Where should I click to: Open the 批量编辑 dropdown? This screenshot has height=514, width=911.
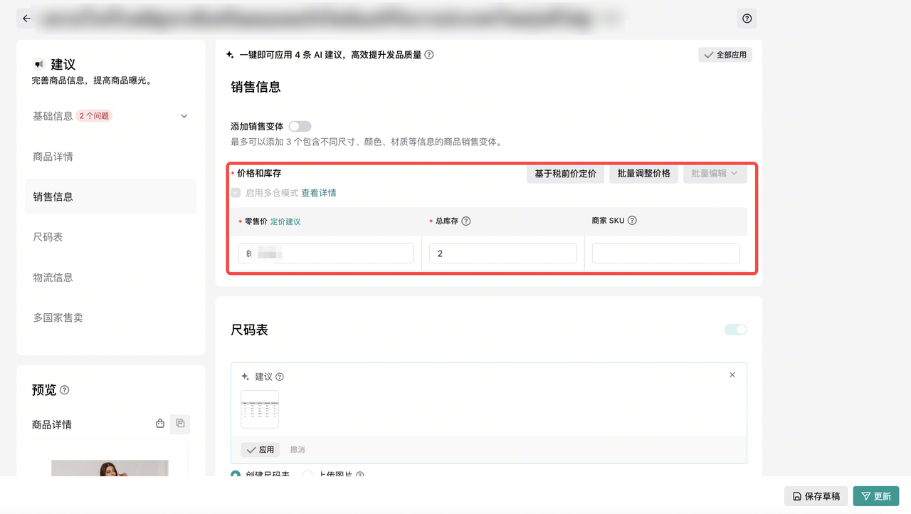tap(715, 174)
